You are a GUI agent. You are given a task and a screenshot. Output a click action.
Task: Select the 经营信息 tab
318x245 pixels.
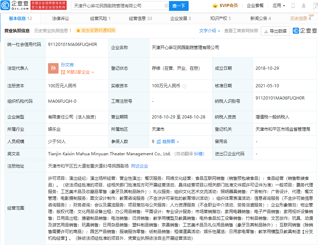pyautogui.click(x=140, y=19)
